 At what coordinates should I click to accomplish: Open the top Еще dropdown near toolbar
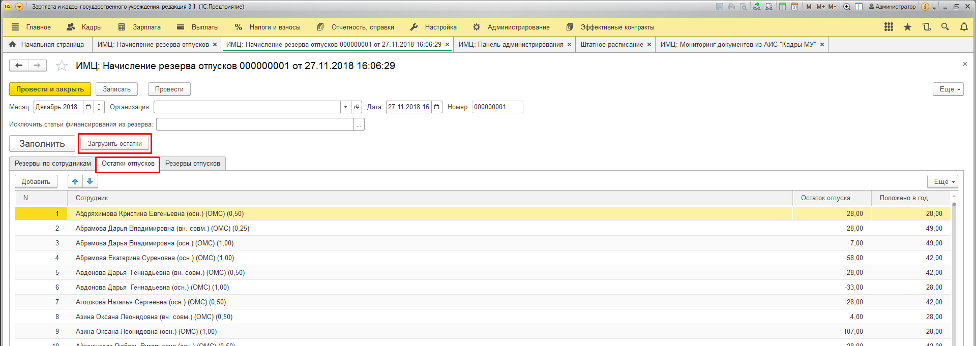[948, 89]
